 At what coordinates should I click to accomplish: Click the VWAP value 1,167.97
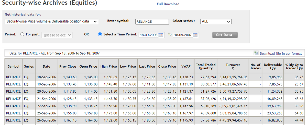point(186,113)
